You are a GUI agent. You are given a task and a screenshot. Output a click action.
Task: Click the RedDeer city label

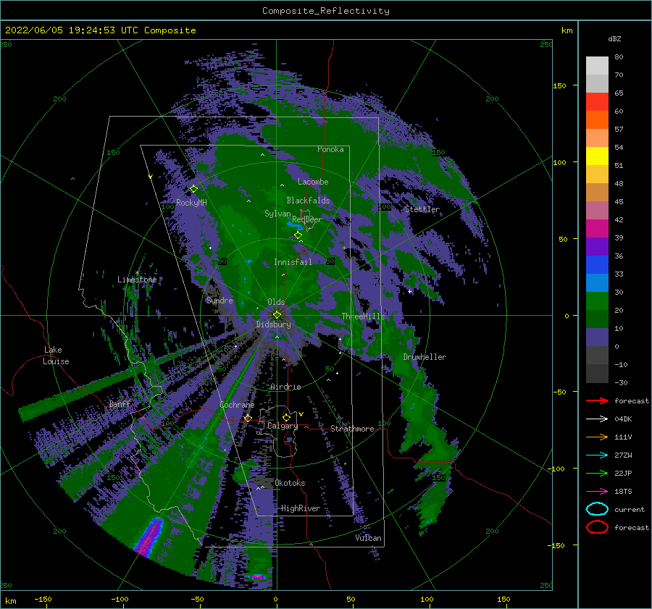(307, 219)
